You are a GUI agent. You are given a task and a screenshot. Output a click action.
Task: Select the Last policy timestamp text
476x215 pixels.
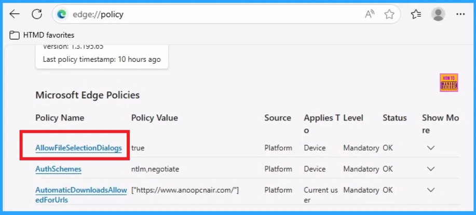point(102,59)
